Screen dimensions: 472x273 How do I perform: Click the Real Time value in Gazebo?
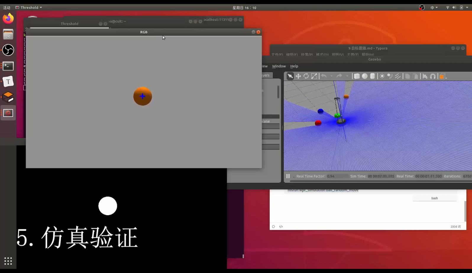pos(428,176)
